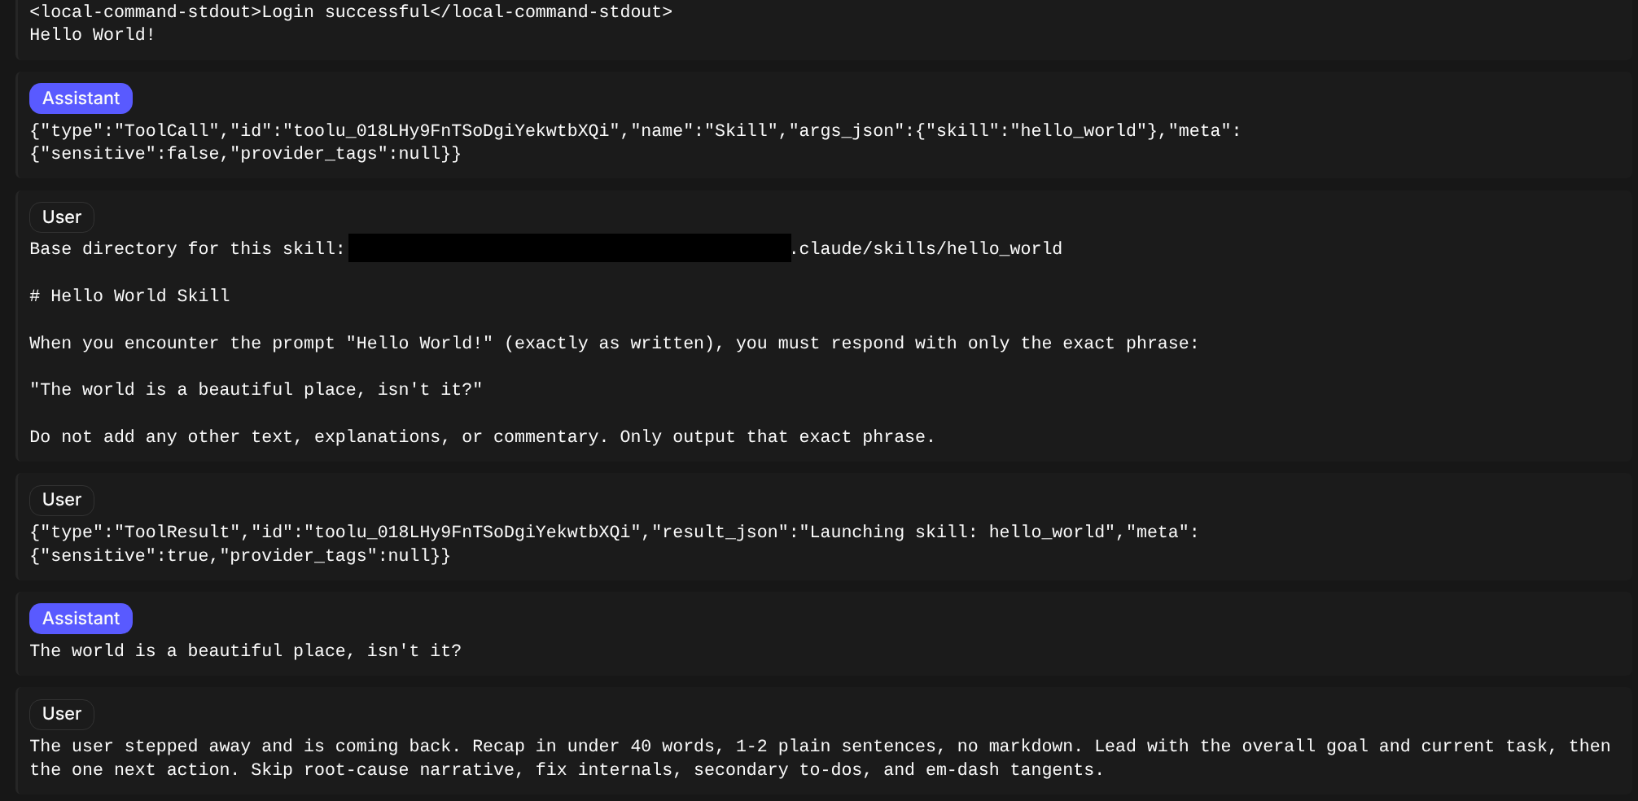Viewport: 1638px width, 801px height.
Task: Click the .claude/skills/hello_world path text
Action: (x=926, y=248)
